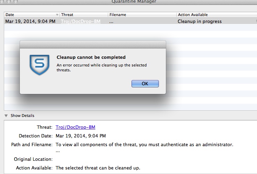Zoom the Quarantine Manager window
The image size is (257, 174).
point(16,1)
